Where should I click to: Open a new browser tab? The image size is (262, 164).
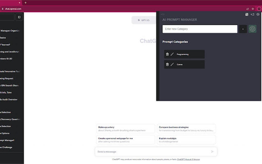pos(25,3)
